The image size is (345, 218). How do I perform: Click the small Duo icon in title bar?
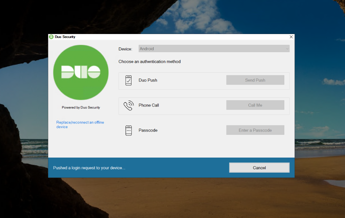[x=51, y=37]
